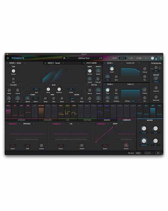Viewport: 168px width, 211px height.
Task: Click the Rattling Tone preset name
Action: [x=84, y=58]
